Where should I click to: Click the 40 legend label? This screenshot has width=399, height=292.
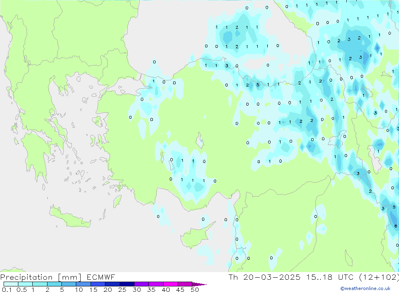coord(166,290)
